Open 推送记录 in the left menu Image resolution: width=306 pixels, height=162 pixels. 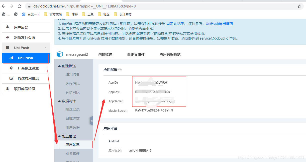73,109
